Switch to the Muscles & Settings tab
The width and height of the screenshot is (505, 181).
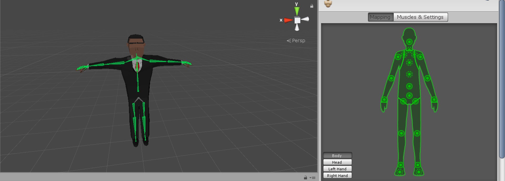(420, 17)
